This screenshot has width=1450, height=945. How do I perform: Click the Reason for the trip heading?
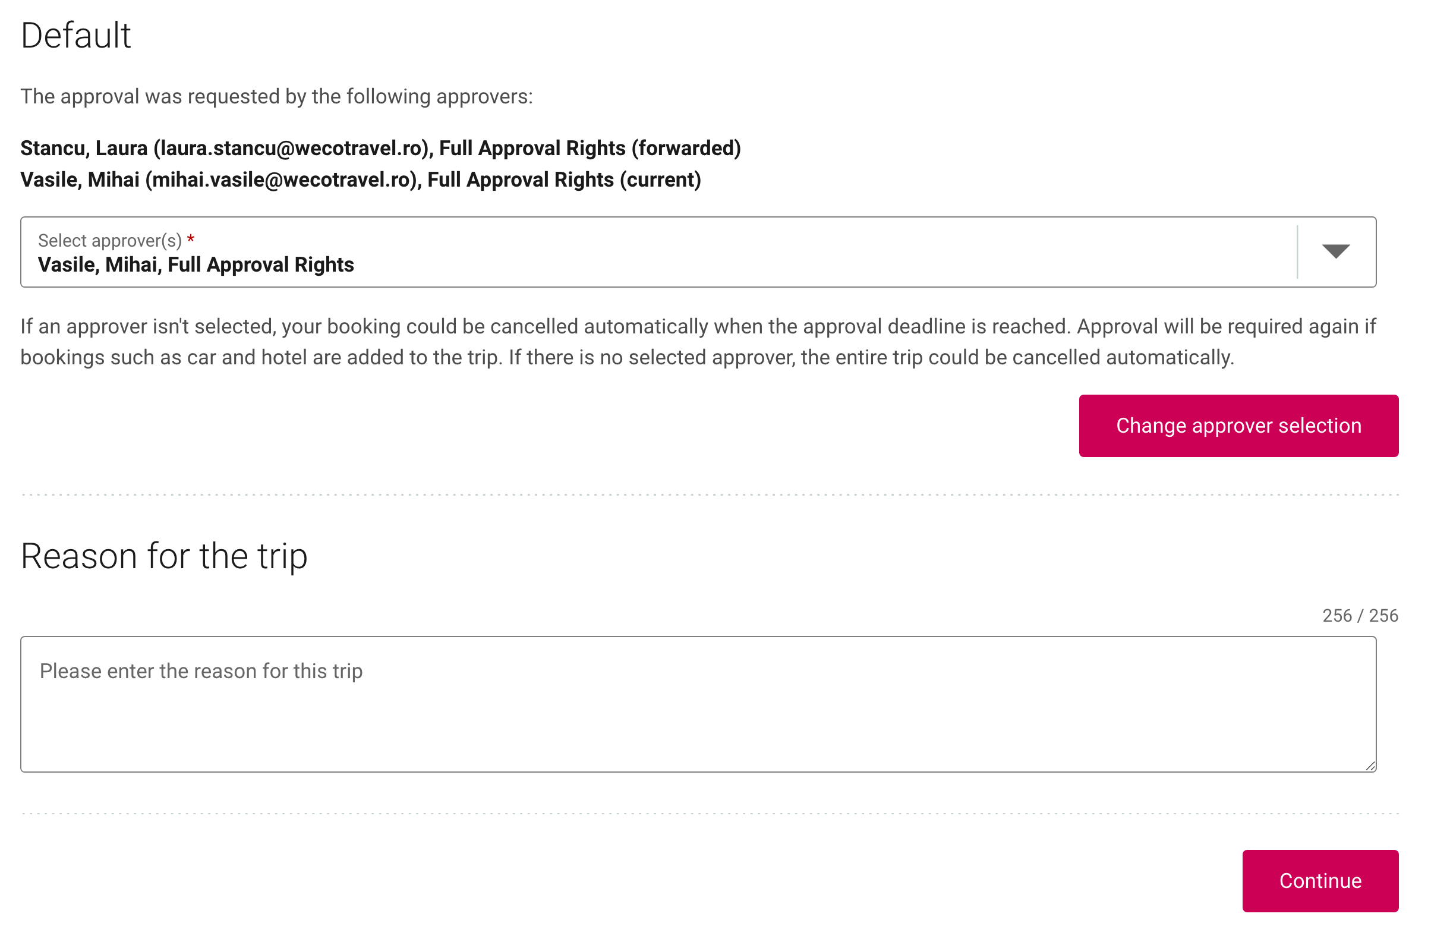pos(164,556)
